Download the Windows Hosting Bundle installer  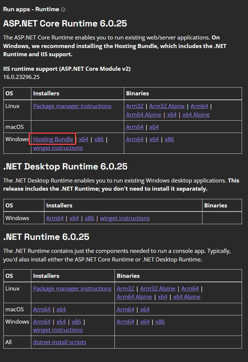[x=53, y=139]
